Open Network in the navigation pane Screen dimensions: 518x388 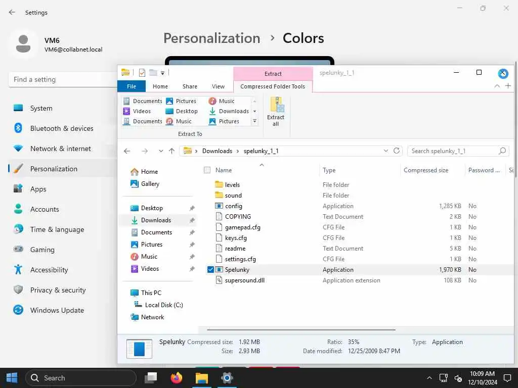[147, 317]
